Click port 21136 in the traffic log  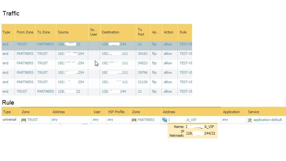142,82
